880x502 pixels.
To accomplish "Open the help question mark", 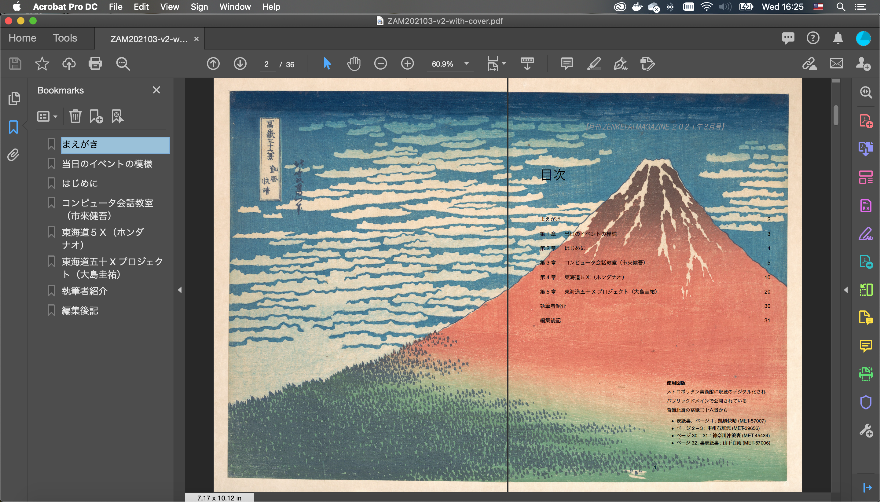I will click(x=813, y=38).
